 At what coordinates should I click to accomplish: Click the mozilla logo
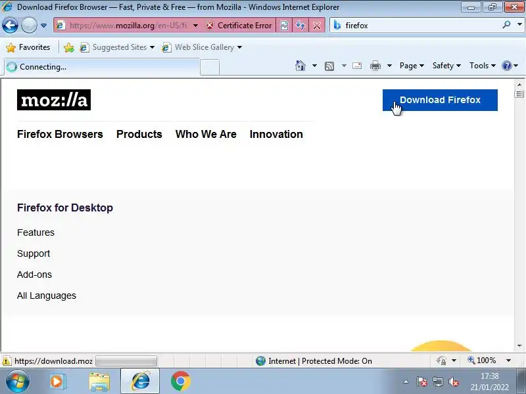[x=54, y=100]
